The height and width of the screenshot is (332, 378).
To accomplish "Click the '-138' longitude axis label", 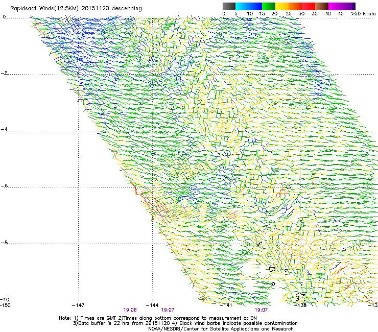I will tap(300, 305).
